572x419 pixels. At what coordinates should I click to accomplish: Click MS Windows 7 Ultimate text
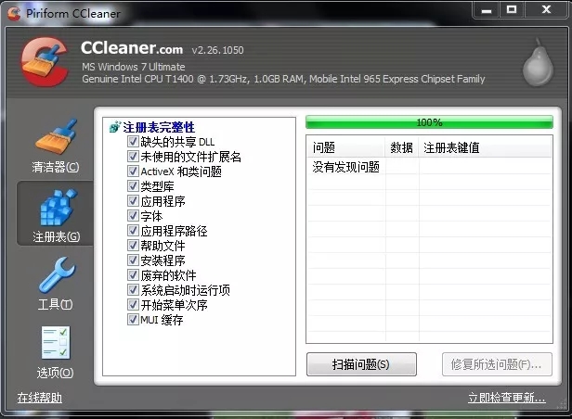pyautogui.click(x=134, y=67)
